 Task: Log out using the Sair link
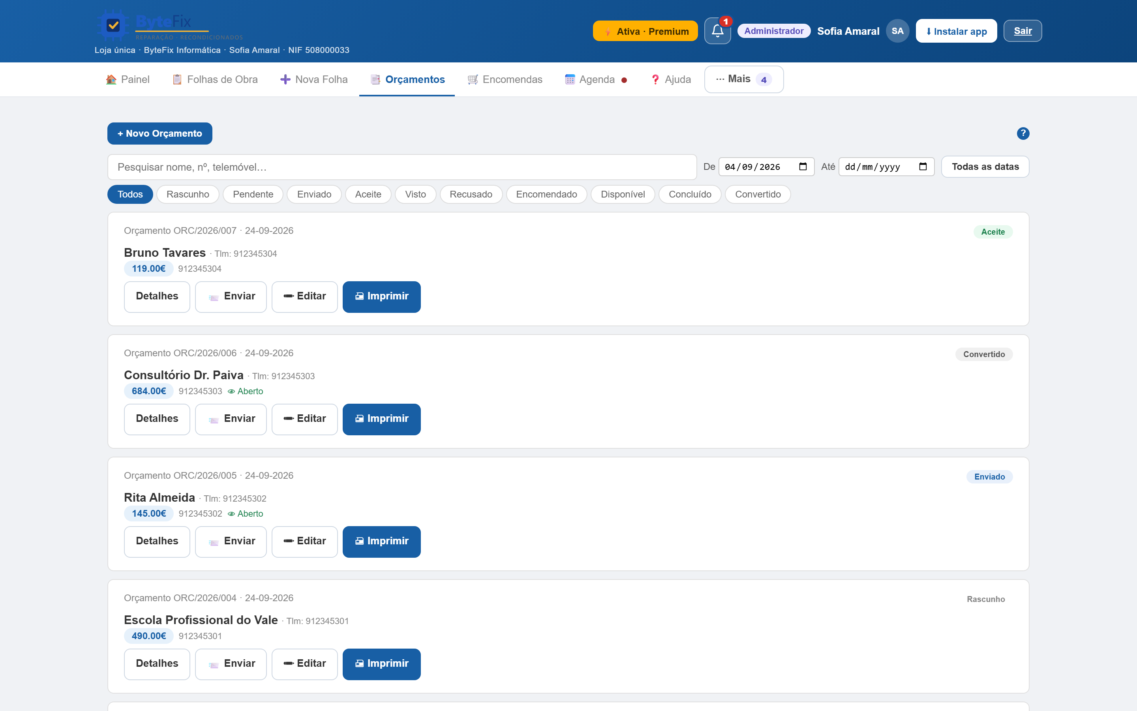1023,31
